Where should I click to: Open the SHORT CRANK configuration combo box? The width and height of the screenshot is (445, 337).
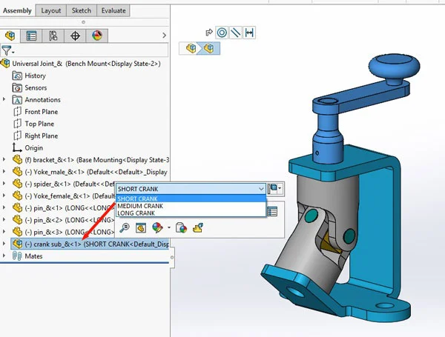point(190,189)
